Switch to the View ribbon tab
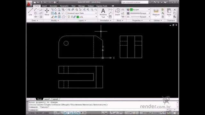205x115 pixels. (x=73, y=6)
